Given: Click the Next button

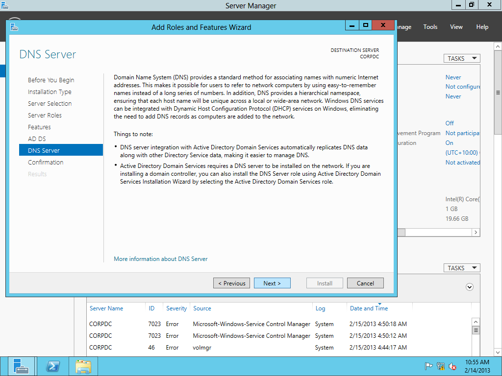Looking at the screenshot, I should [272, 283].
